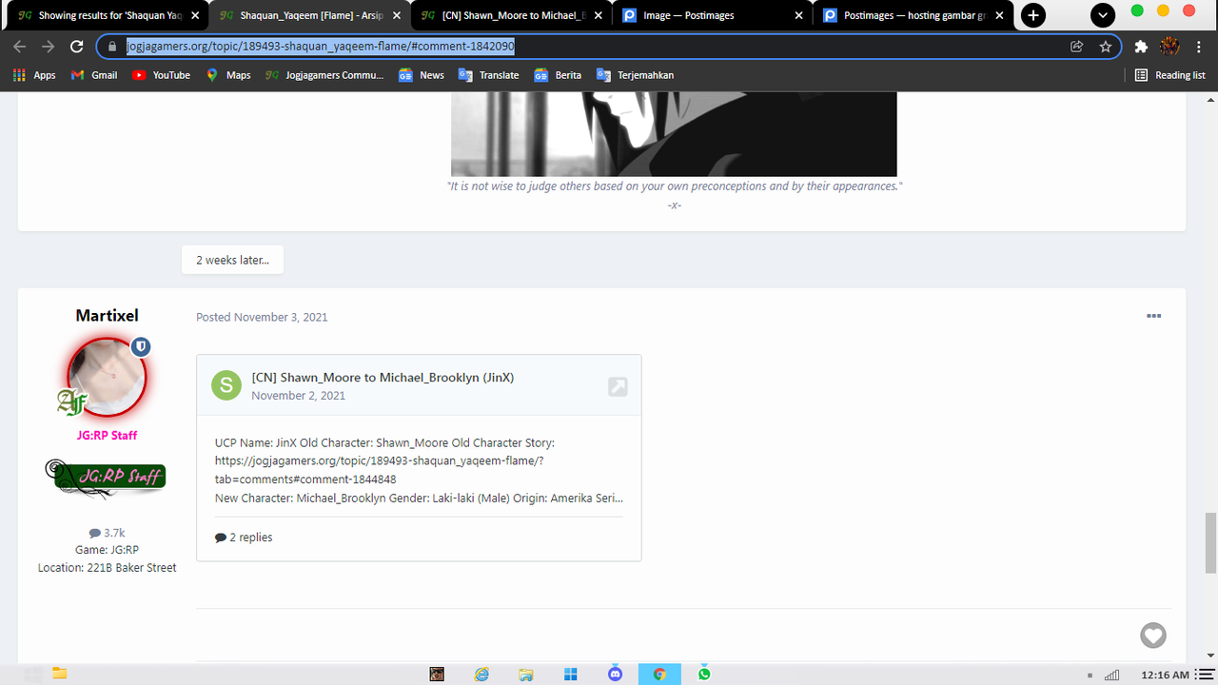Close the 'Showing results' tab
The image size is (1218, 685).
click(x=195, y=15)
